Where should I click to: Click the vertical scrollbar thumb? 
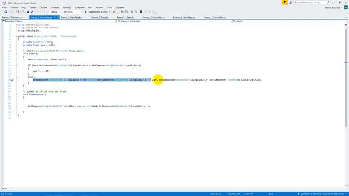(x=346, y=78)
